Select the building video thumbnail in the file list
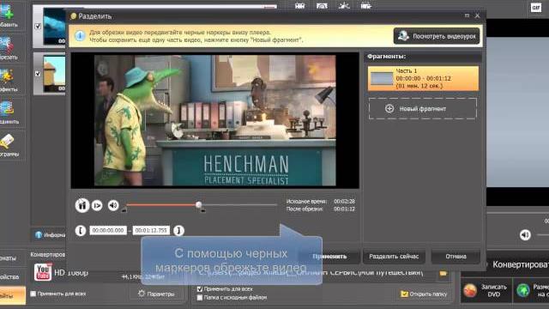549x309 pixels. pyautogui.click(x=55, y=74)
